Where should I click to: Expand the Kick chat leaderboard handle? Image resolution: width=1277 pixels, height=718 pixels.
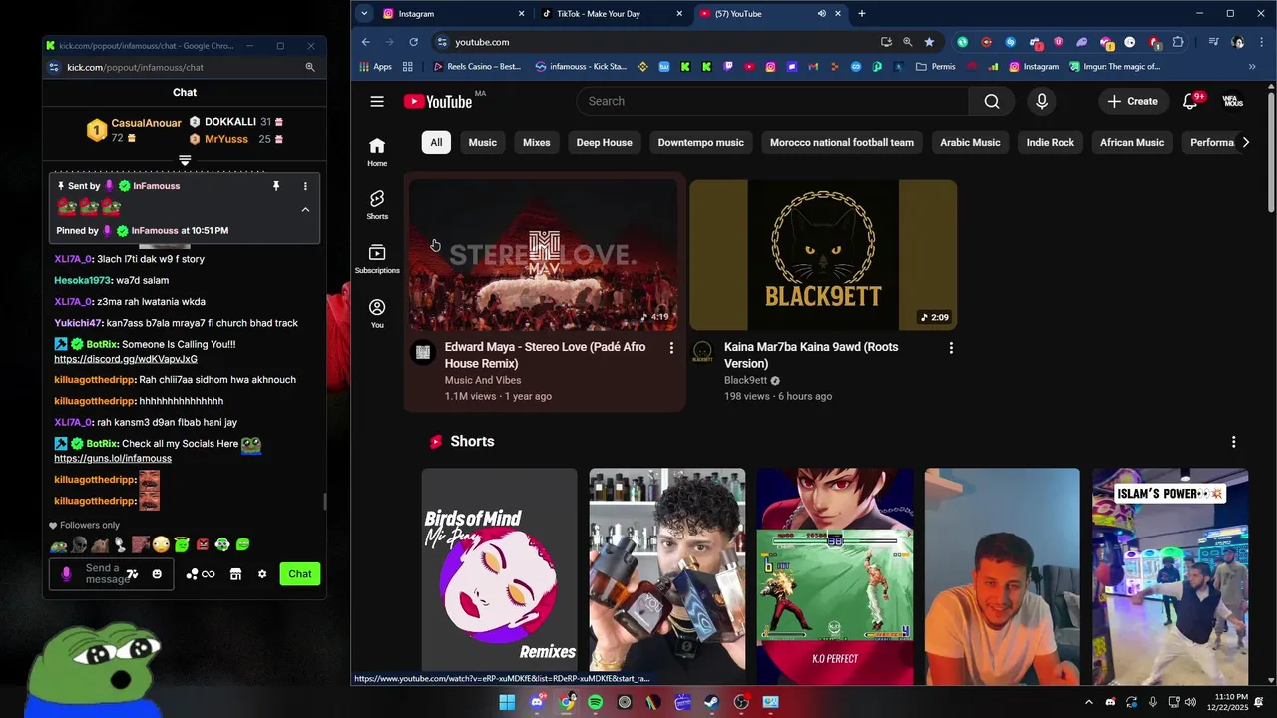pyautogui.click(x=185, y=160)
